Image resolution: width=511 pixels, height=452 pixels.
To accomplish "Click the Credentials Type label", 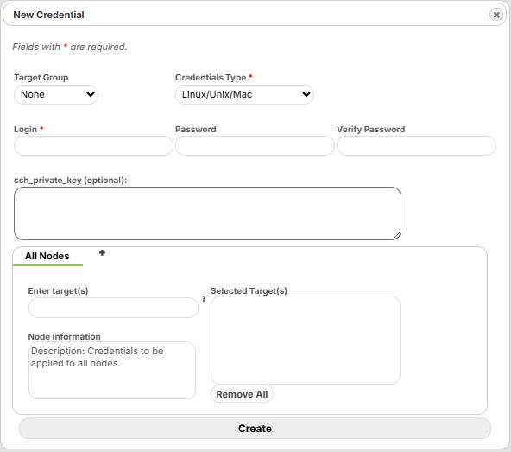I will point(211,78).
